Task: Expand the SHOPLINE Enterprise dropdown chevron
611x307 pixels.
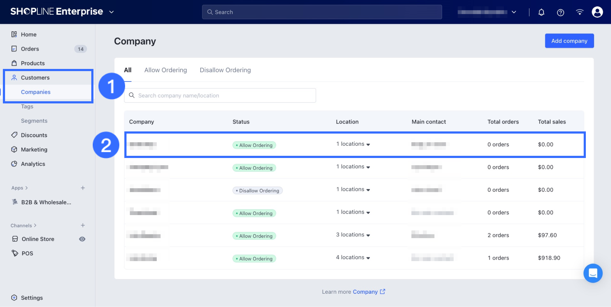Action: click(111, 12)
